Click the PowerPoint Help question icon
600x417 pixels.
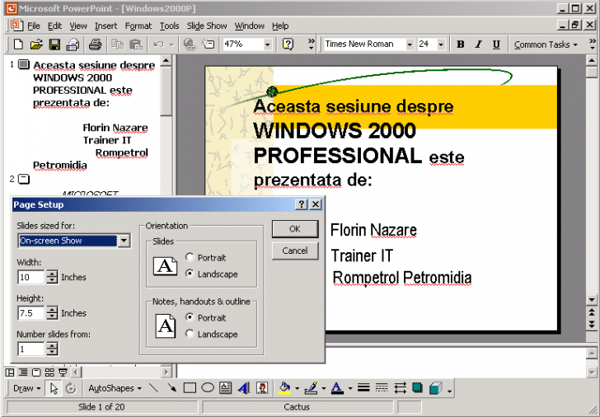288,45
